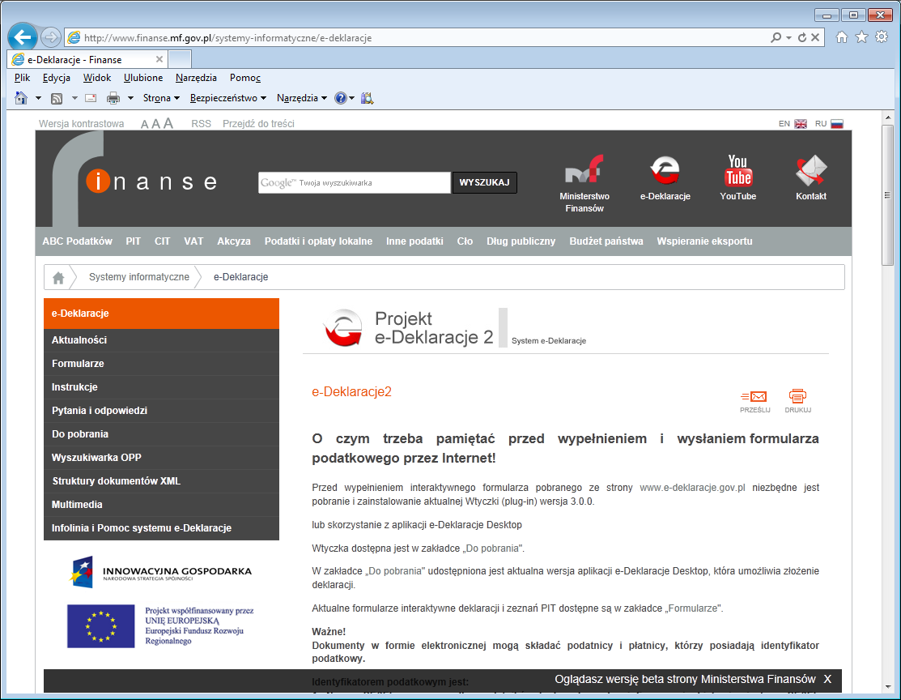This screenshot has height=700, width=901.
Task: Click the Home page icon in the command bar
Action: pyautogui.click(x=21, y=98)
